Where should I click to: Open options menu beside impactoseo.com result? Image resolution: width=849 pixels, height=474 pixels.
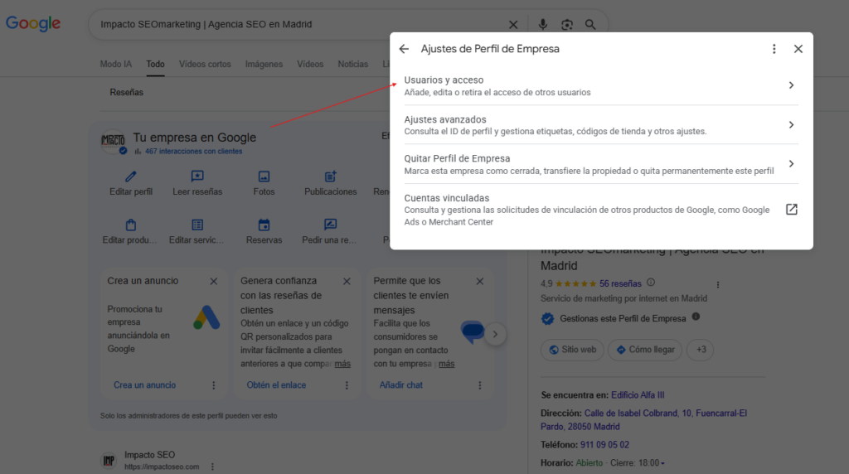[x=212, y=467]
